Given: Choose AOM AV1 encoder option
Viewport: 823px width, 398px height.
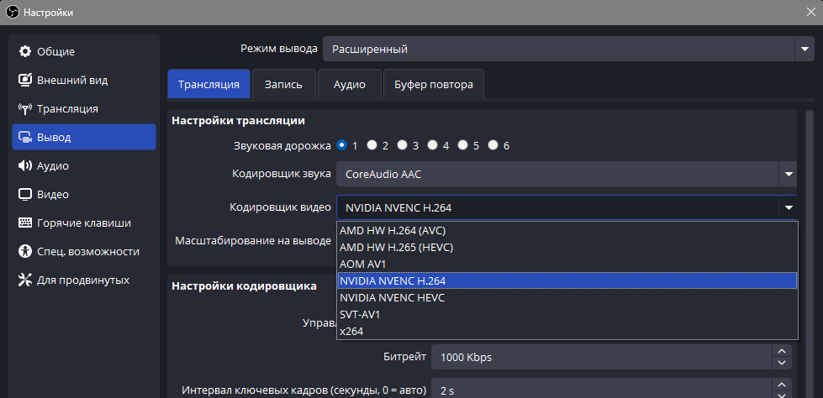Looking at the screenshot, I should coord(567,264).
